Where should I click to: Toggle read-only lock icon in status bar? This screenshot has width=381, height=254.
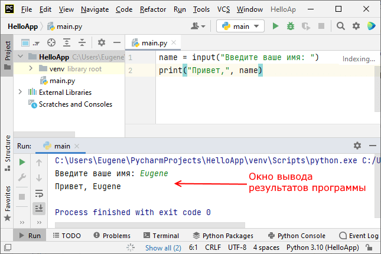tap(369, 248)
